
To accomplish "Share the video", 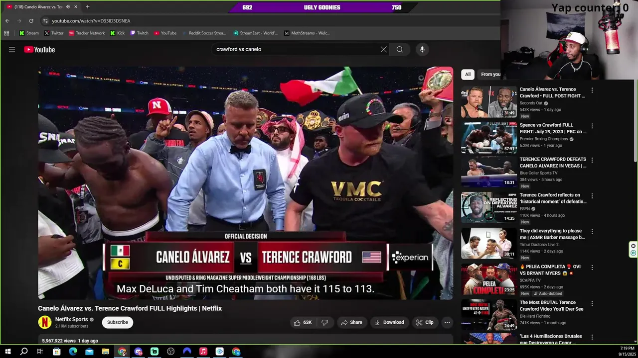I will [351, 322].
